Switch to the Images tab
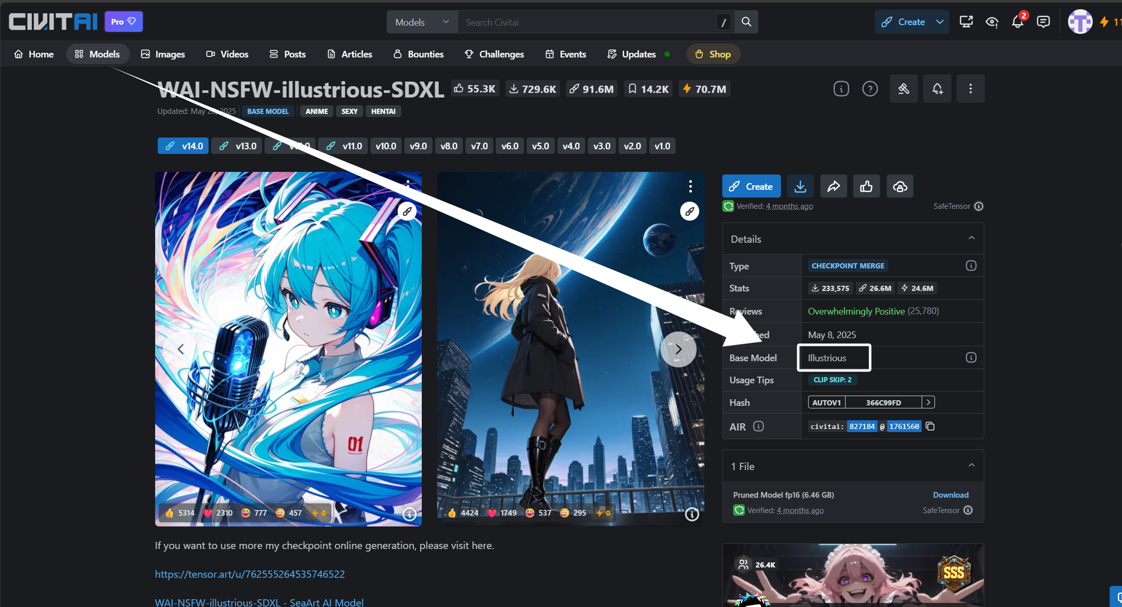This screenshot has width=1122, height=607. [163, 54]
